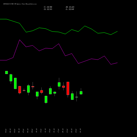Image resolution: width=137 pixels, height=137 pixels.
Task: Click the red candle for 06 Jul
Action: [20, 90]
